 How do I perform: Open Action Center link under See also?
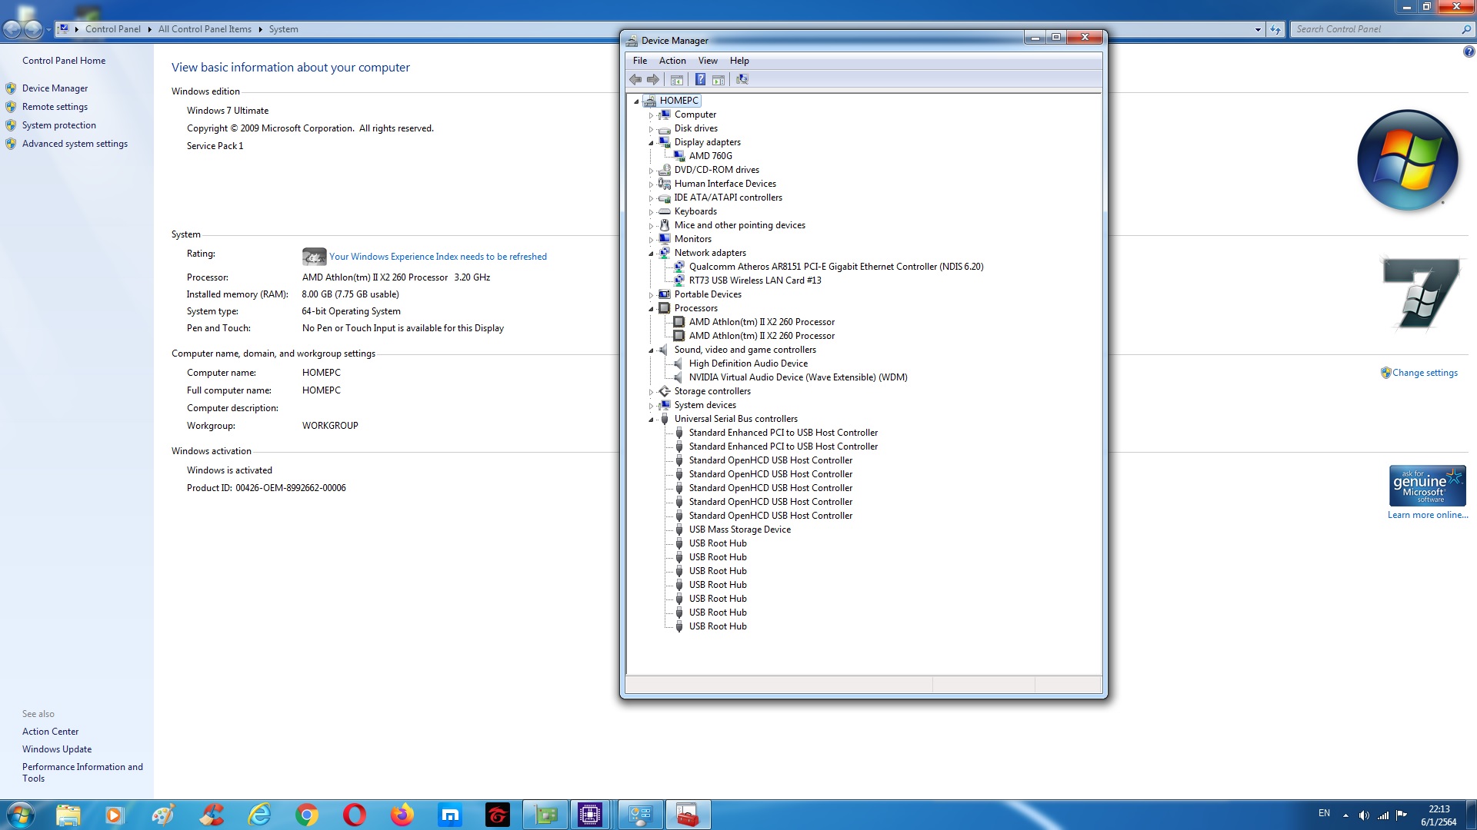(x=50, y=732)
